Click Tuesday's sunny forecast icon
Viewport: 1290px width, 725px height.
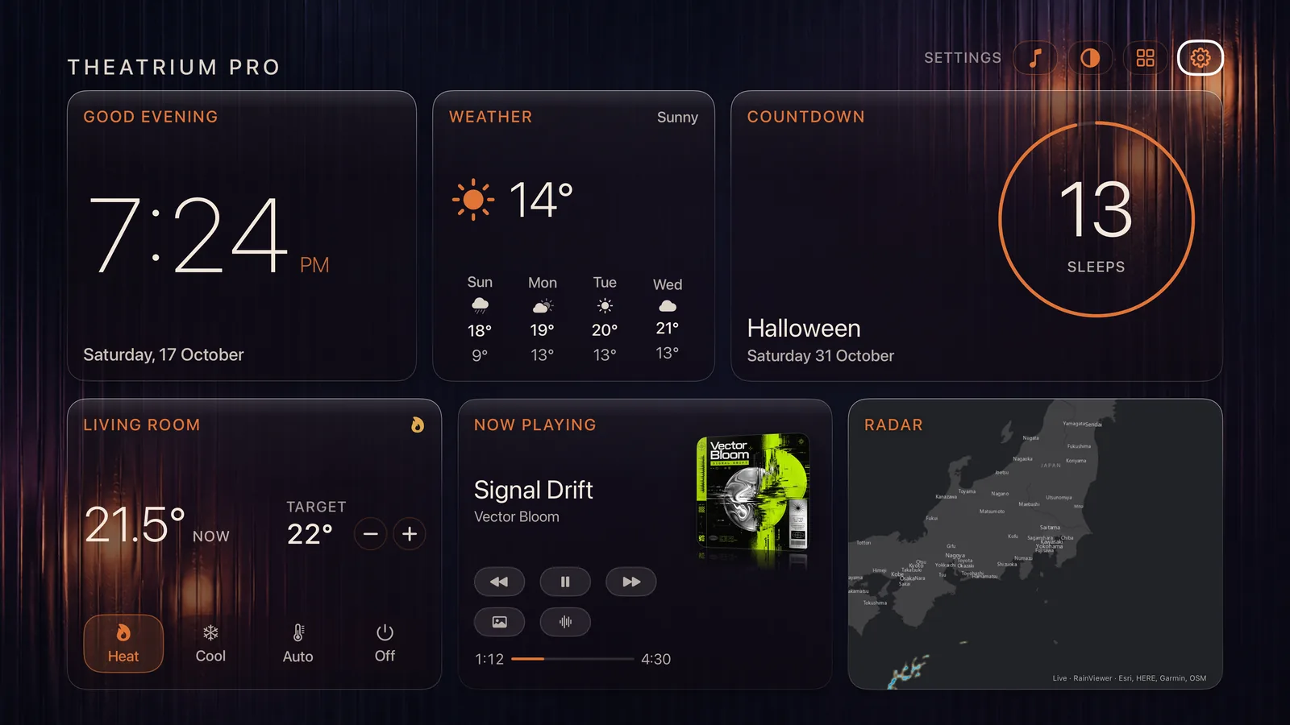[x=605, y=306]
